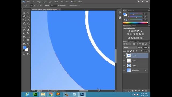Hide Layer 1 visibility eye
The height and width of the screenshot is (97, 172).
[x=124, y=65]
